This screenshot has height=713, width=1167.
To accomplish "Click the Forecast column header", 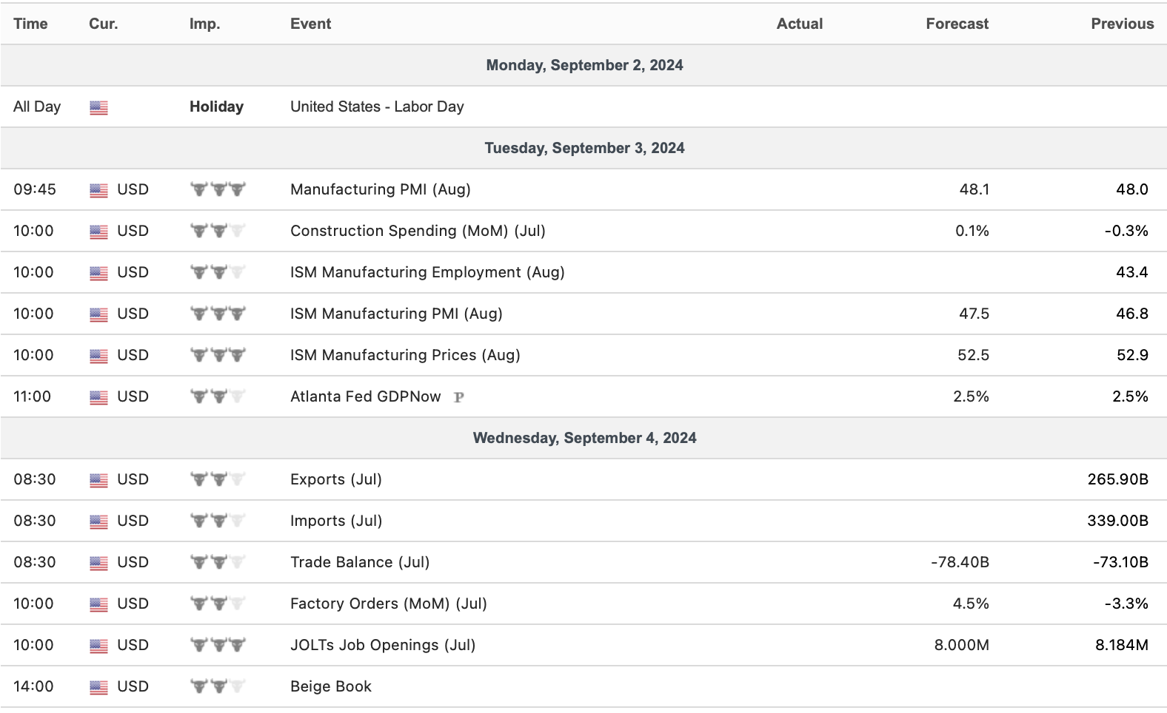I will tap(957, 24).
